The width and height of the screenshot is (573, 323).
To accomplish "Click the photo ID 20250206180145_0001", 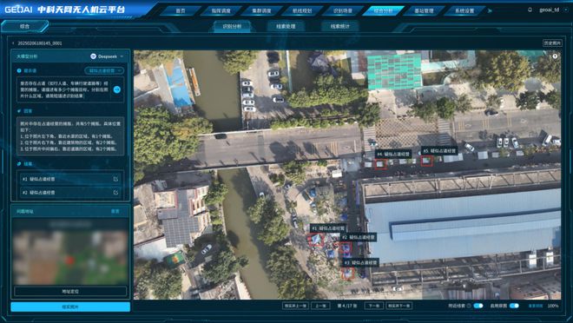I will (40, 43).
